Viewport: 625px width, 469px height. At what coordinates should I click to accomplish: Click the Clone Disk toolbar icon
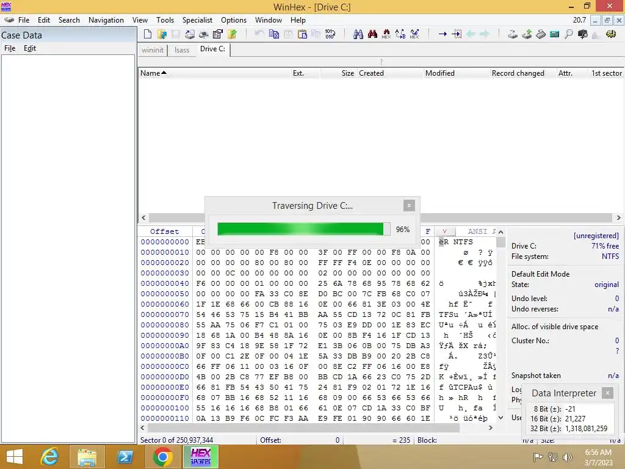pyautogui.click(x=527, y=34)
